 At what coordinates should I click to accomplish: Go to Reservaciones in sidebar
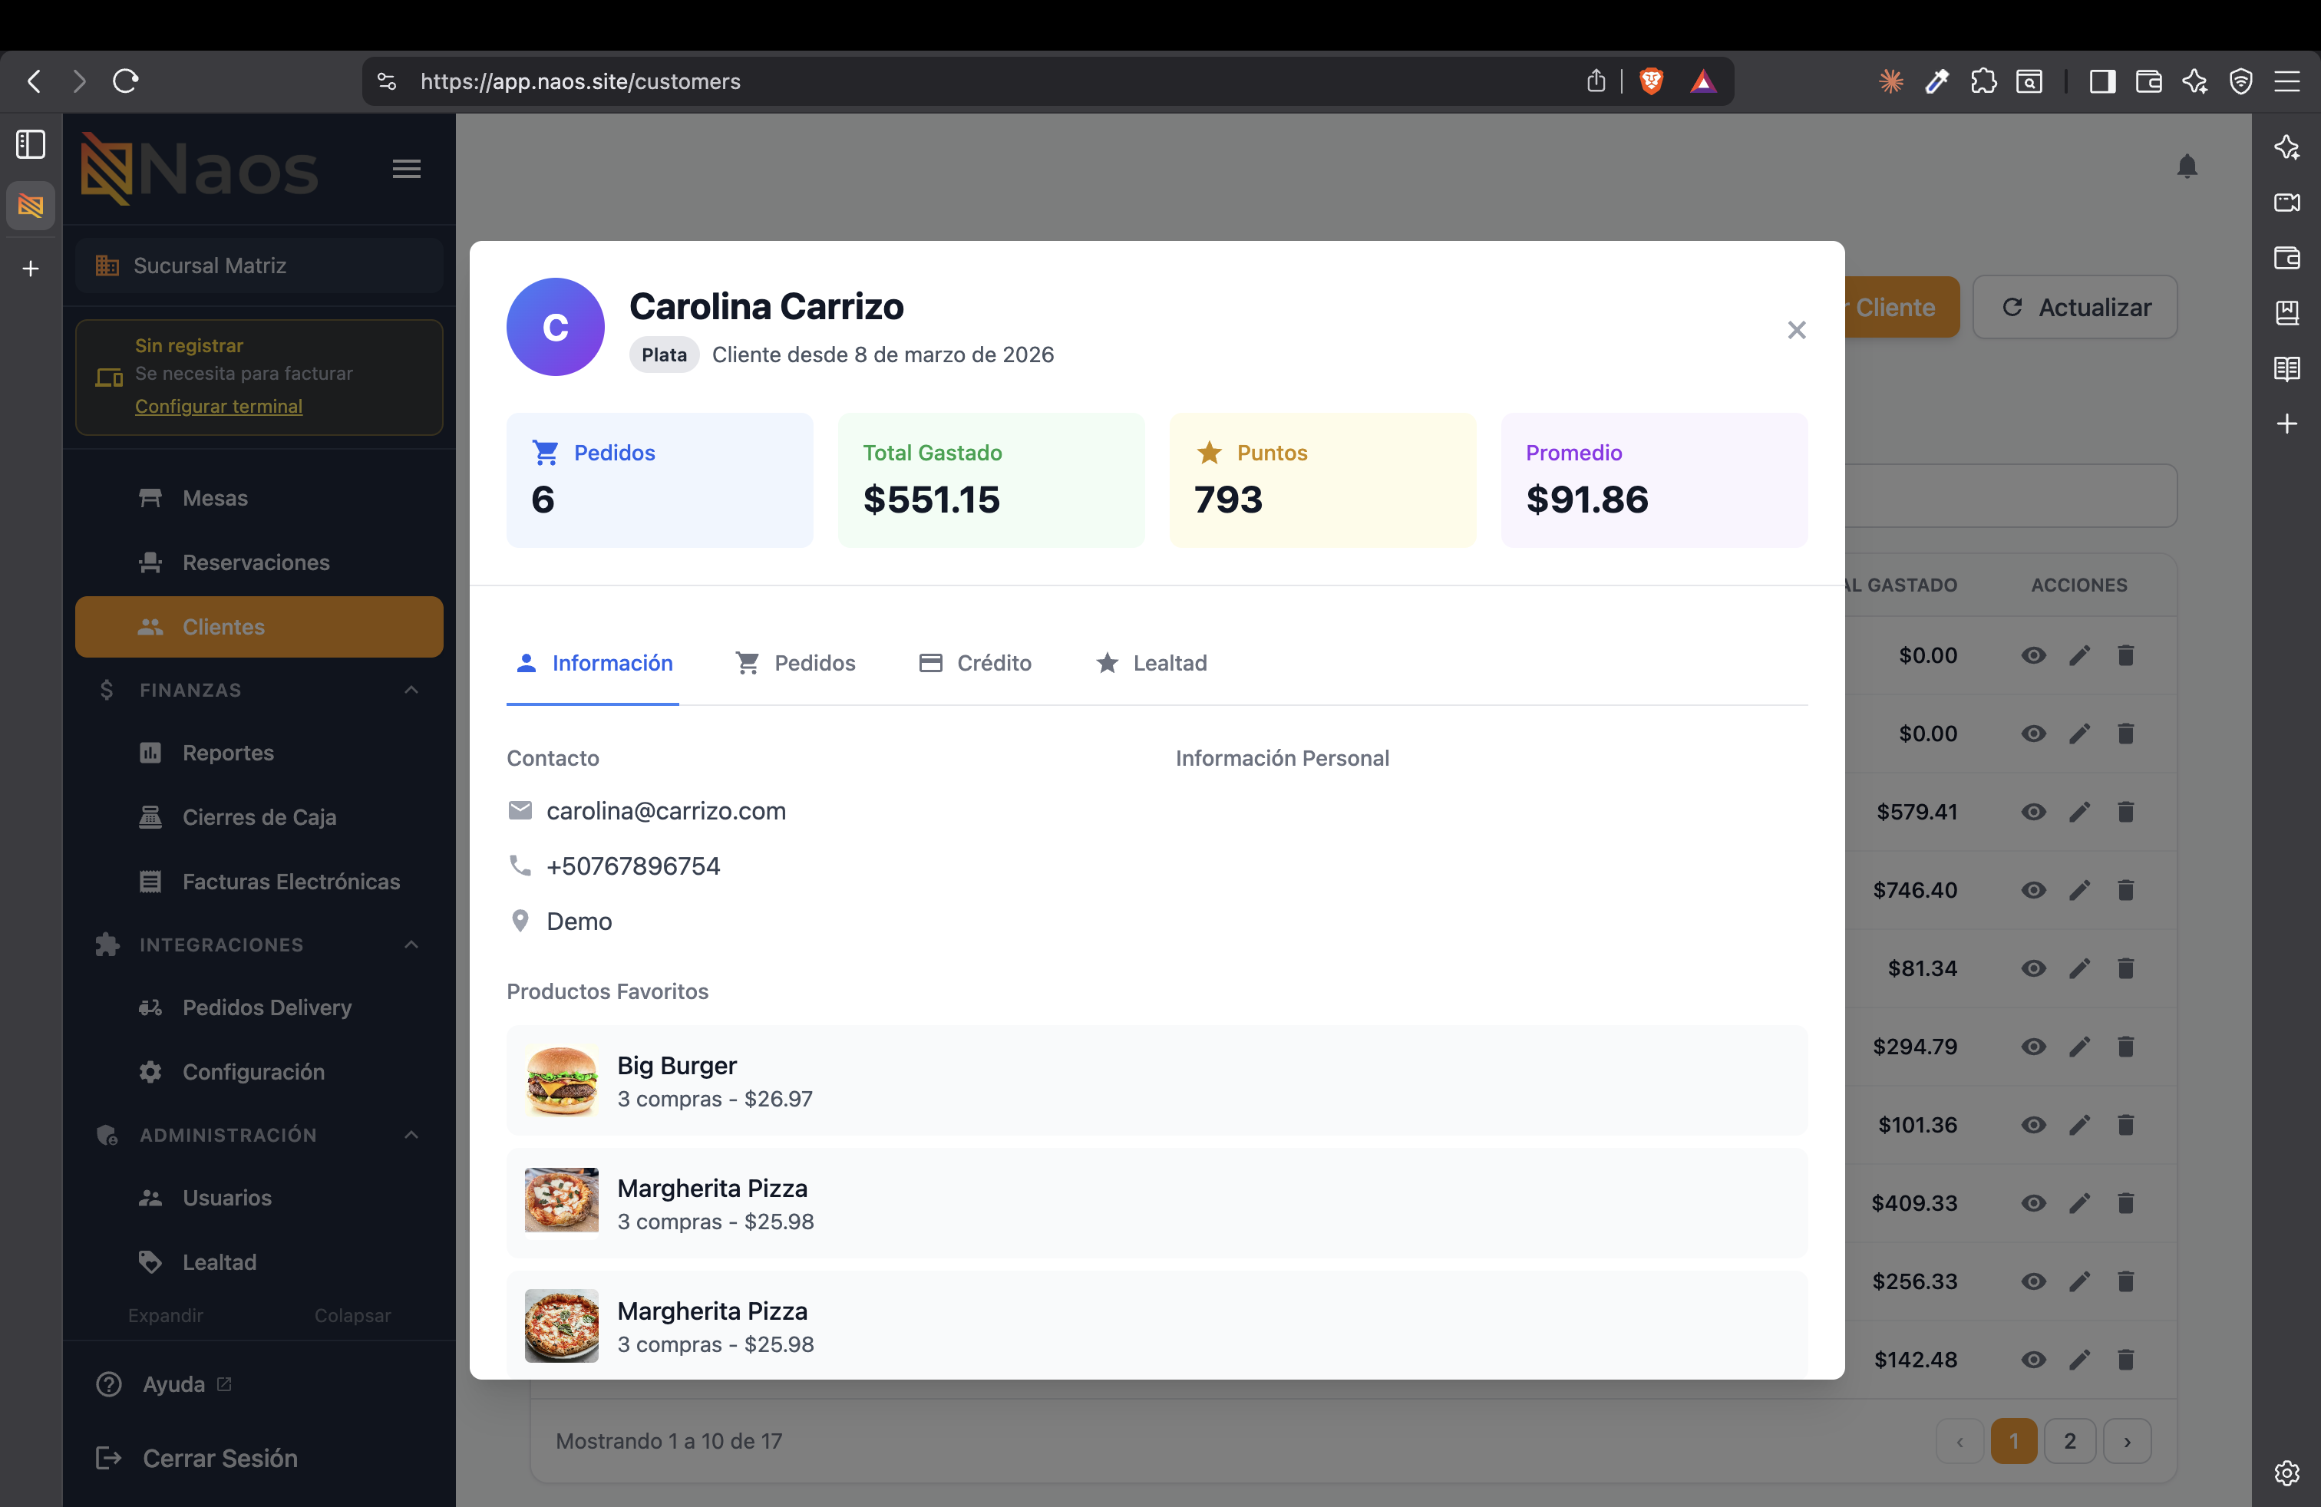click(259, 562)
